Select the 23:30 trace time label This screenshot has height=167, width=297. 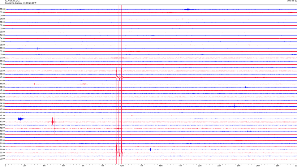click(x=2, y=159)
